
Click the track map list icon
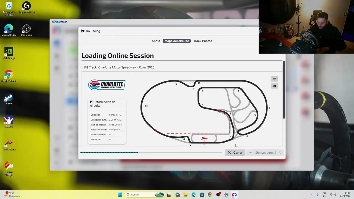pos(274,79)
